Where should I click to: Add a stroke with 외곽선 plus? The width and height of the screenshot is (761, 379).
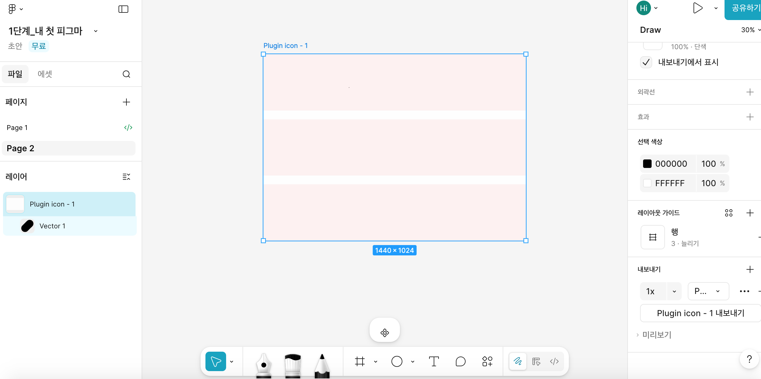click(x=750, y=92)
